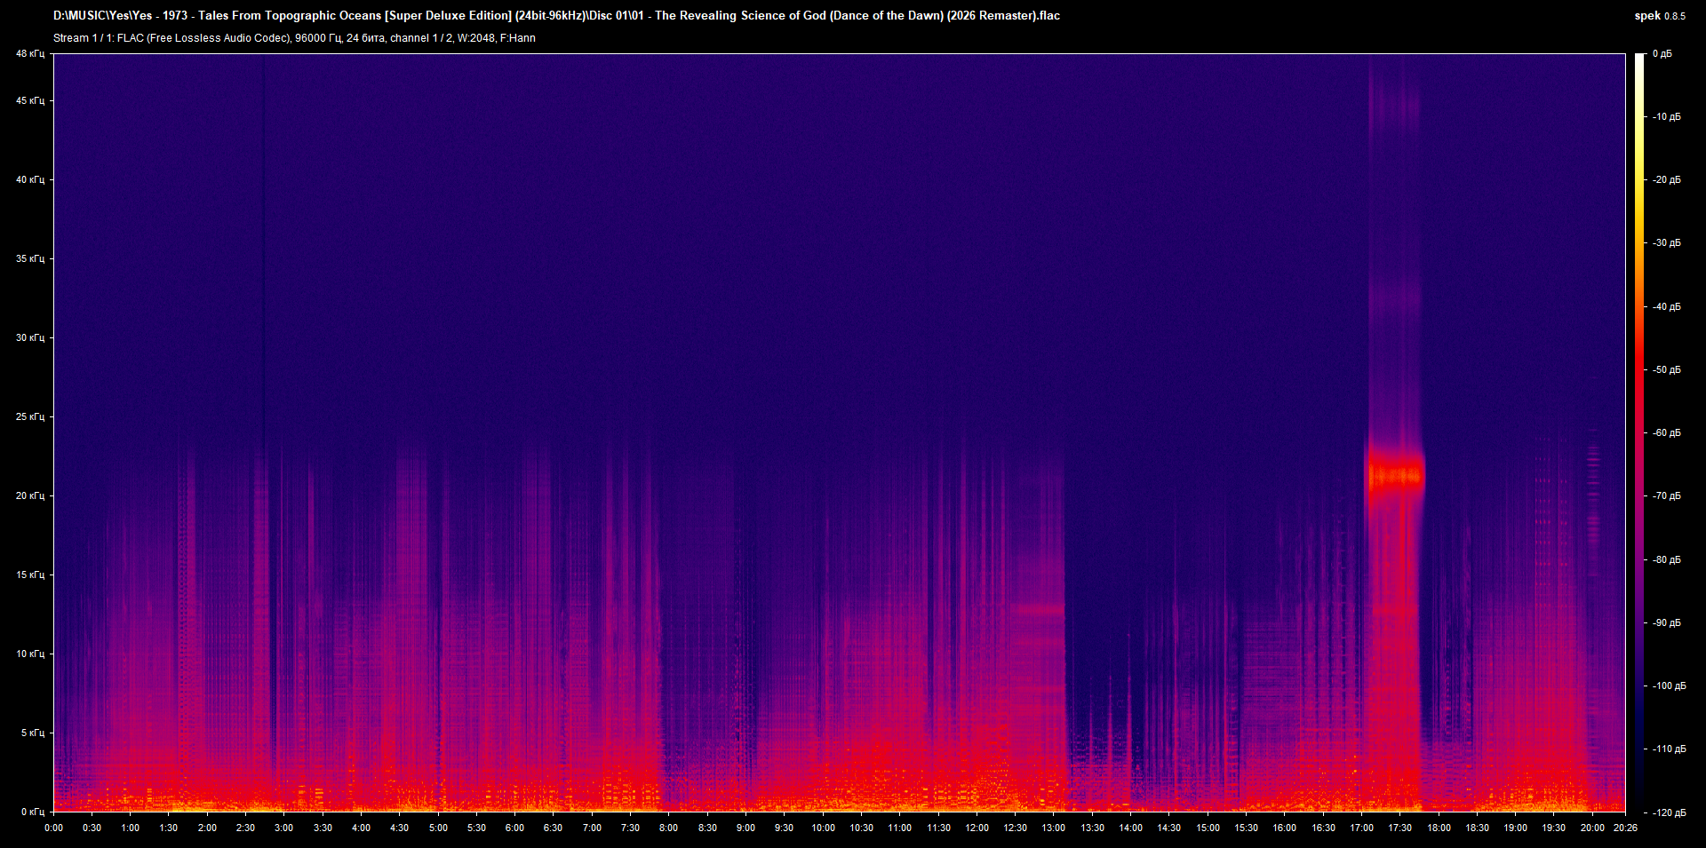Click the FLAC stream info line
The image size is (1706, 848).
coord(294,38)
